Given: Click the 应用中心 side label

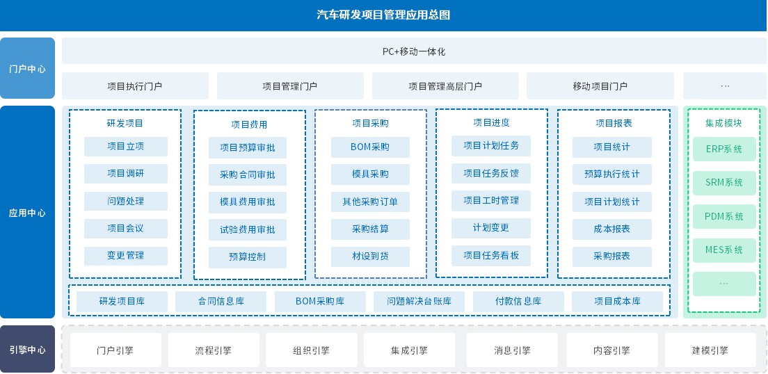Looking at the screenshot, I should (27, 213).
